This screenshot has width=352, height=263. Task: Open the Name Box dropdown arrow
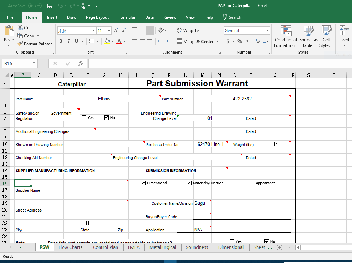(34, 63)
